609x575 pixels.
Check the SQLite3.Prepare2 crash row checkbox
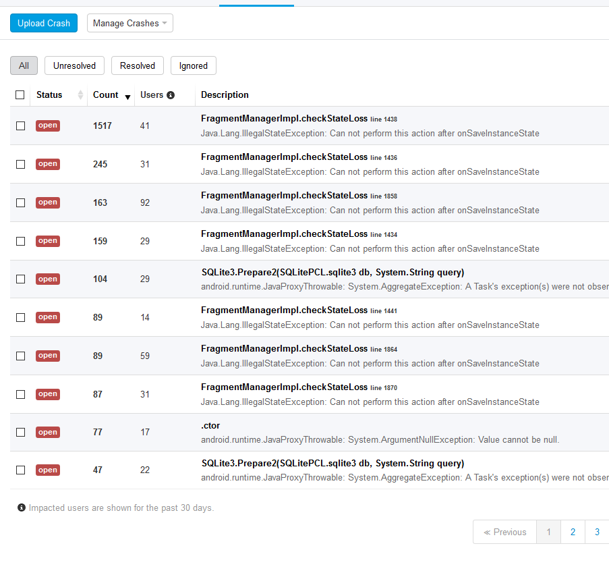tap(20, 279)
